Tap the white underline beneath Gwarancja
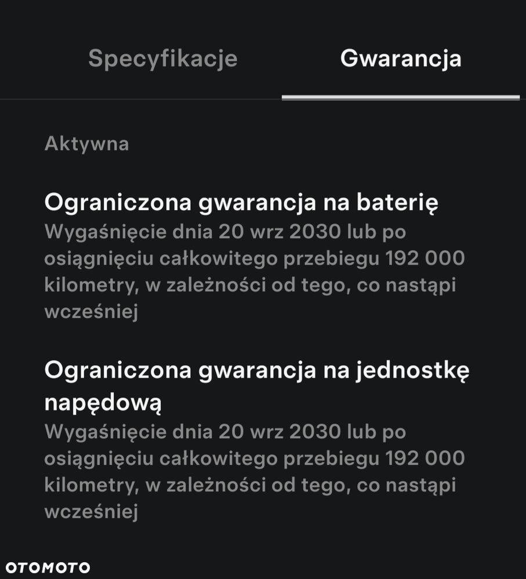 [x=401, y=97]
